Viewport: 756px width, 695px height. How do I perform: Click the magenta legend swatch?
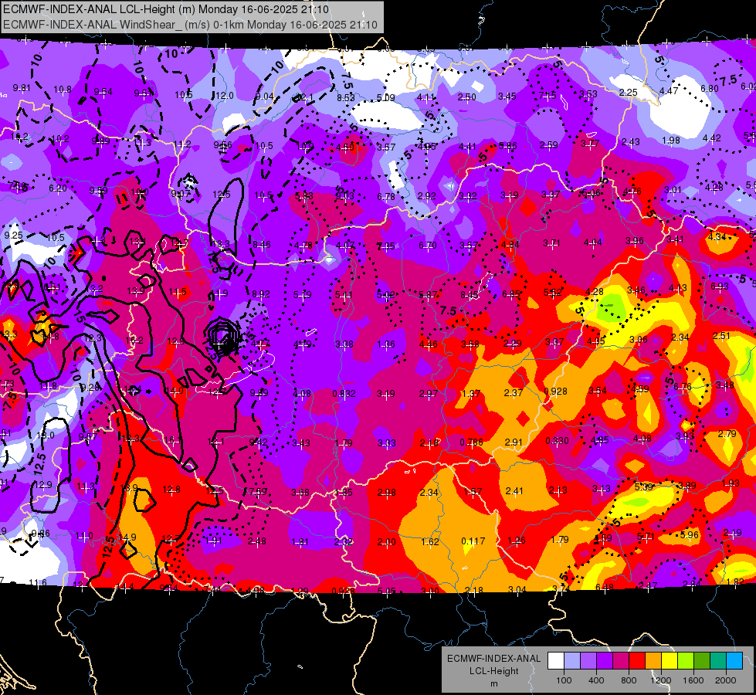621,661
